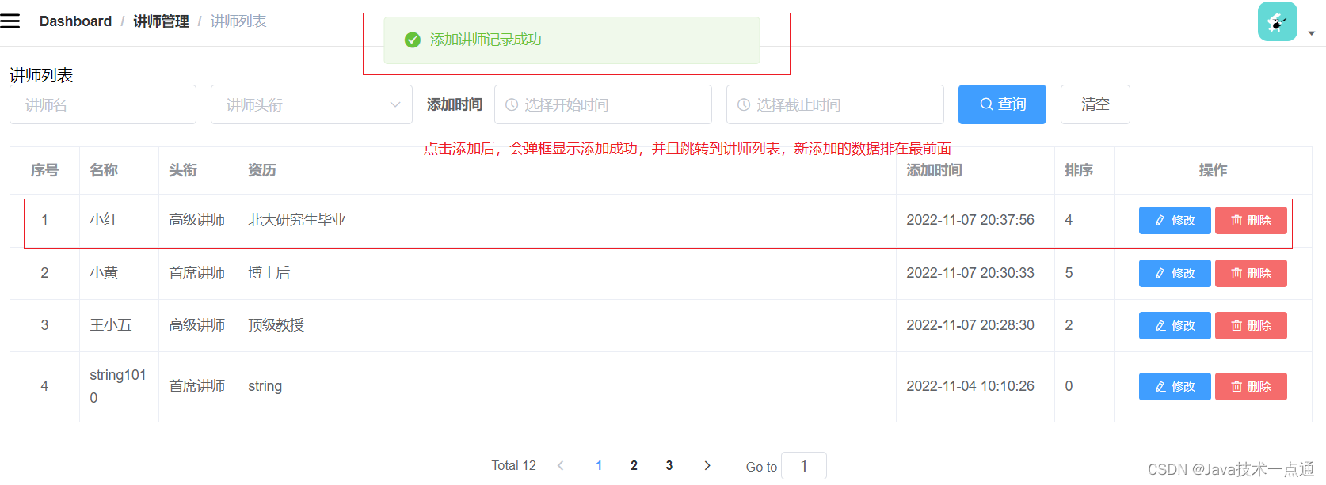
Task: Focus the 讲师名 input field
Action: (x=103, y=104)
